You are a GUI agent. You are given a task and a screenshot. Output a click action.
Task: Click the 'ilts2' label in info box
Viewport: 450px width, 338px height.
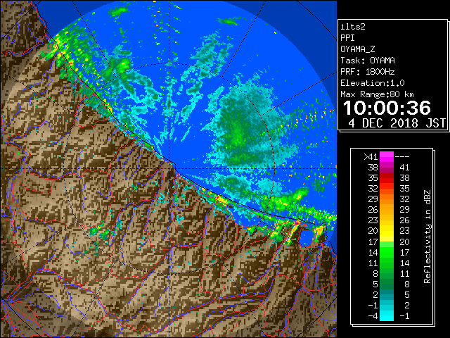[x=353, y=27]
